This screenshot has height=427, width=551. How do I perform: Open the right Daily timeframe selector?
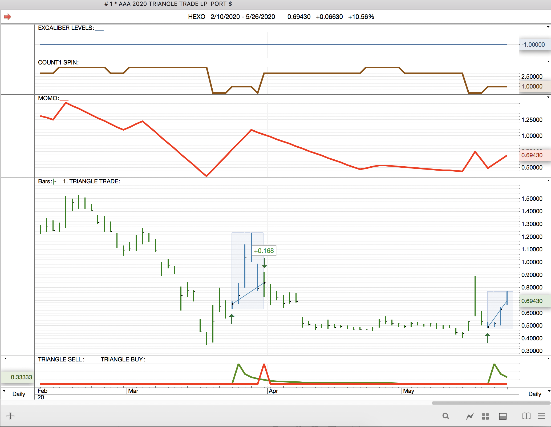[x=534, y=394]
